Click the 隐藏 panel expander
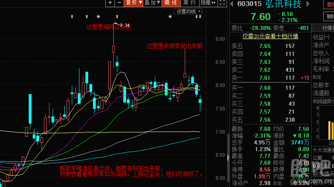Screen dimensions: 334x187 pos(208,3)
